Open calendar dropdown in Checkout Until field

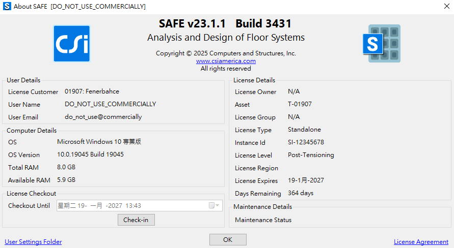(x=214, y=205)
